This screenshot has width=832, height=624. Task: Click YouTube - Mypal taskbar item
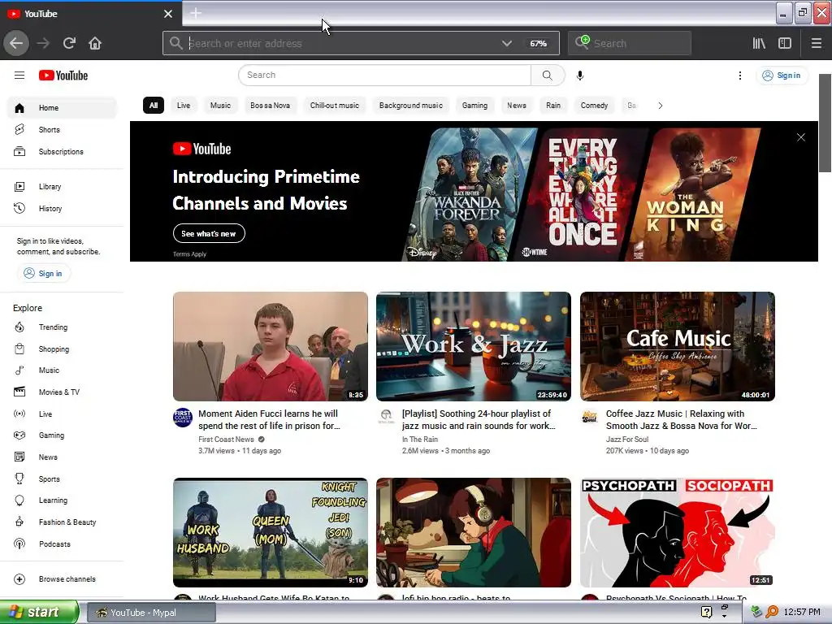tap(151, 613)
